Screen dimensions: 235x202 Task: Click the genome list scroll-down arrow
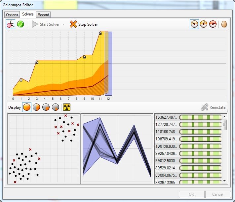point(224,181)
